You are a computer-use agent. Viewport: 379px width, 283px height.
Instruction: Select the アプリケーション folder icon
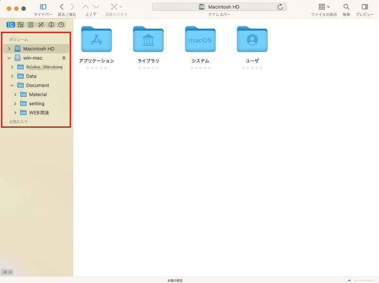pyautogui.click(x=97, y=39)
